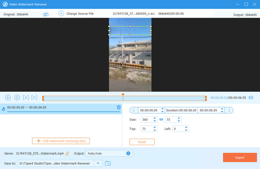Click inside the blue timeline bar

124,99
